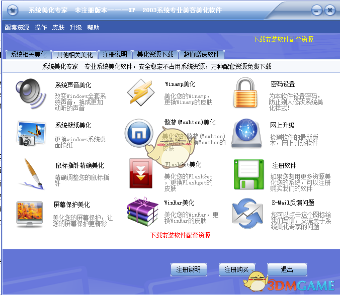Click the green floppy disk register icon
340x295 pixels.
(249, 174)
